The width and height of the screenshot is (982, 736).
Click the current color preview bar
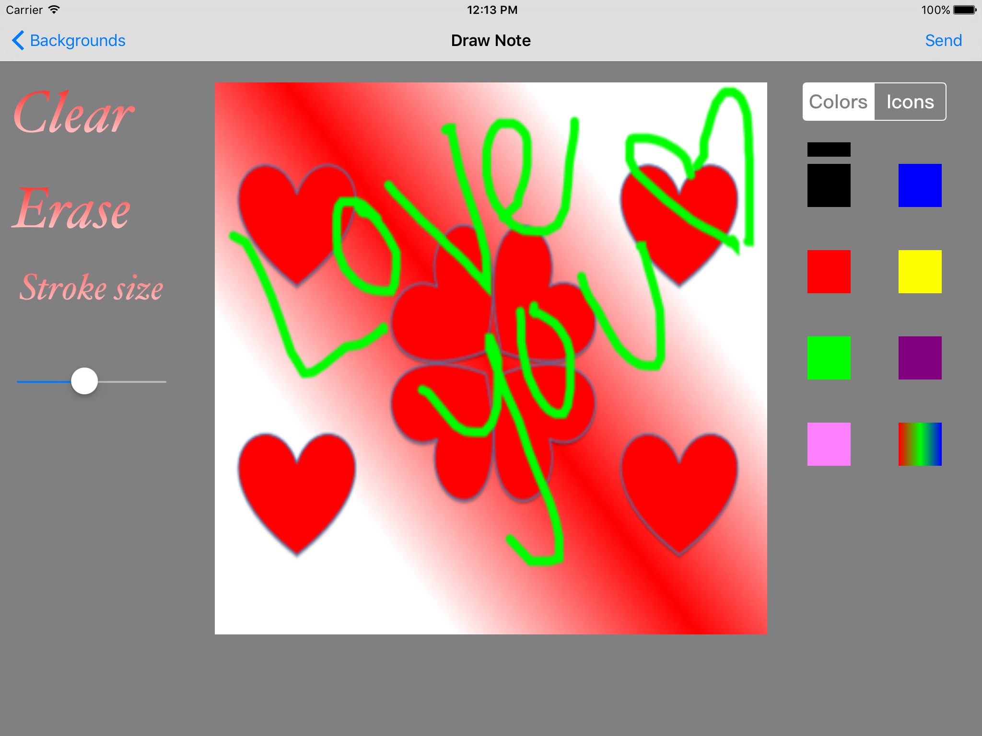tap(829, 149)
